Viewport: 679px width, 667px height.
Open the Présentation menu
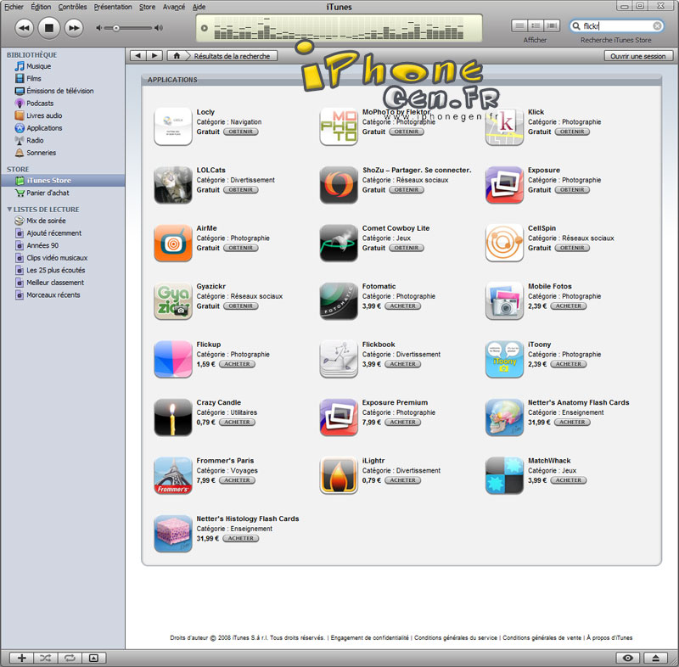[113, 7]
